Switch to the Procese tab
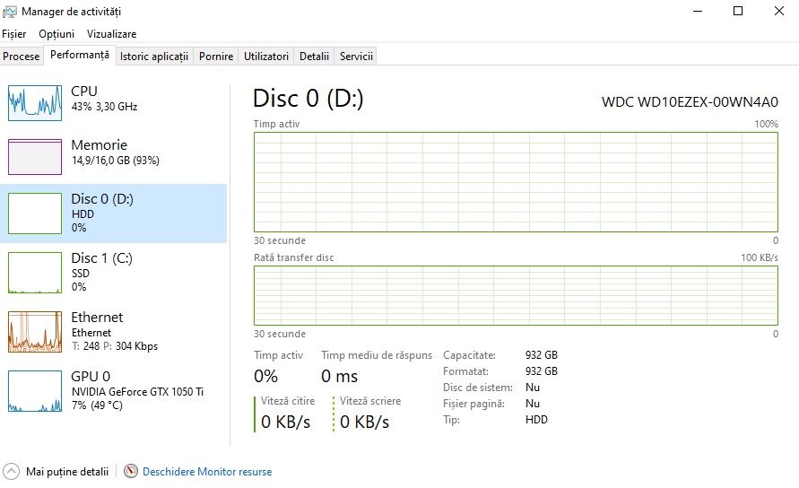 (22, 56)
